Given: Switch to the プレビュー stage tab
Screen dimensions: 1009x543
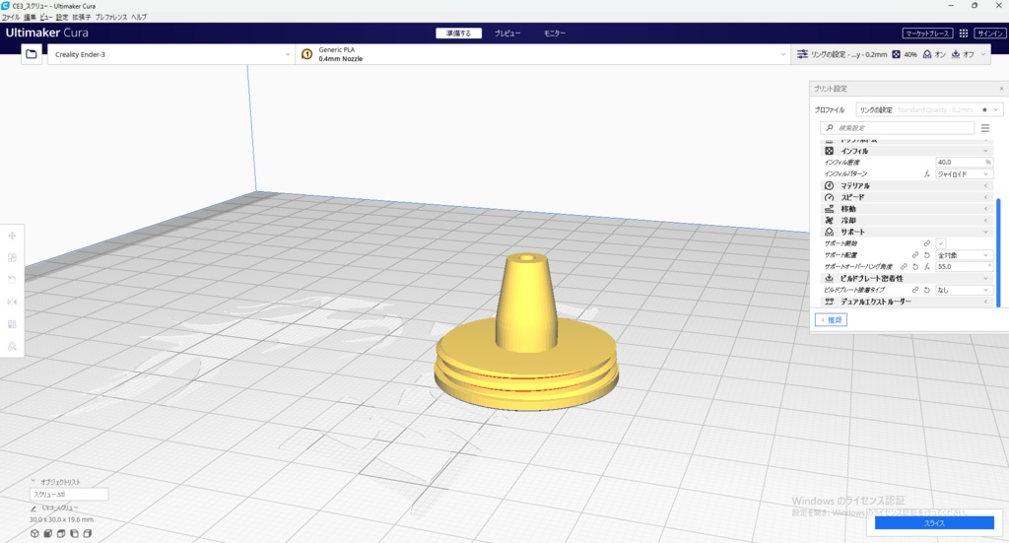Looking at the screenshot, I should pyautogui.click(x=507, y=34).
